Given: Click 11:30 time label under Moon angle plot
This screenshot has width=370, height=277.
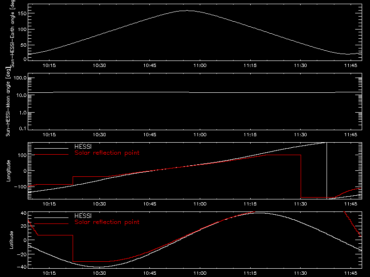Looking at the screenshot, I should click(300, 135).
